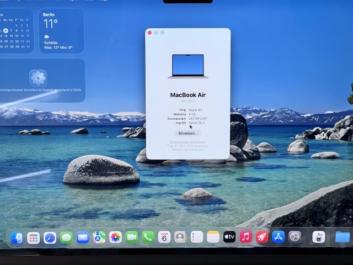
Task: Launch Safari from the Dock
Action: [x=50, y=237]
